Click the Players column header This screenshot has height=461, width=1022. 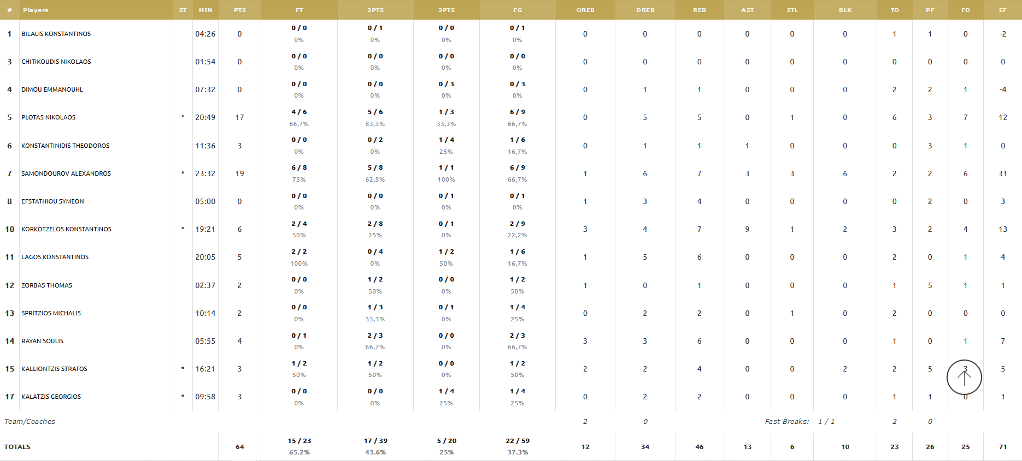[36, 10]
